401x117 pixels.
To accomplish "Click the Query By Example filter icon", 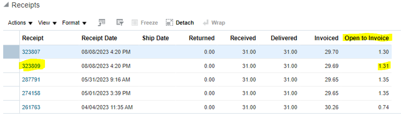I will pyautogui.click(x=120, y=23).
